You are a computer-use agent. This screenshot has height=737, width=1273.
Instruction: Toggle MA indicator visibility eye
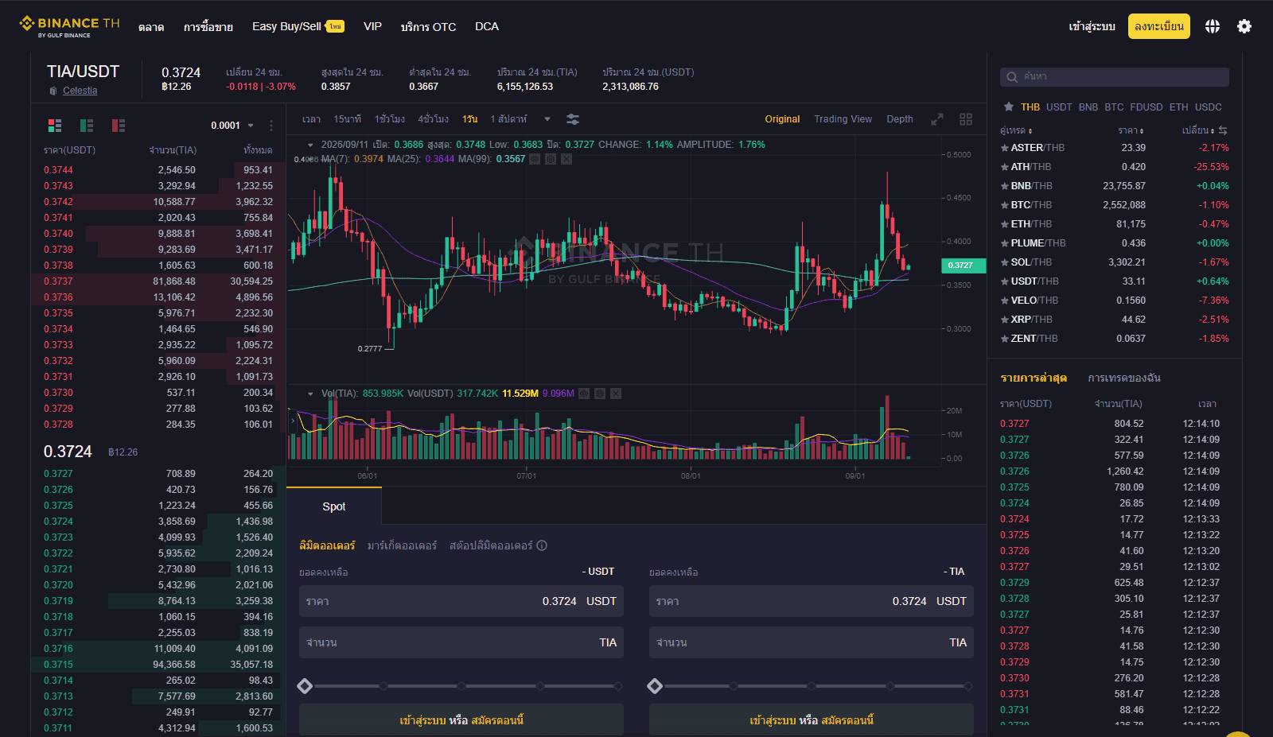tap(535, 159)
